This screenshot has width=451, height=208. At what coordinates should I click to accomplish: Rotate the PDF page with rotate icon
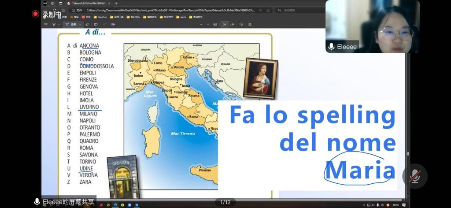point(241,24)
